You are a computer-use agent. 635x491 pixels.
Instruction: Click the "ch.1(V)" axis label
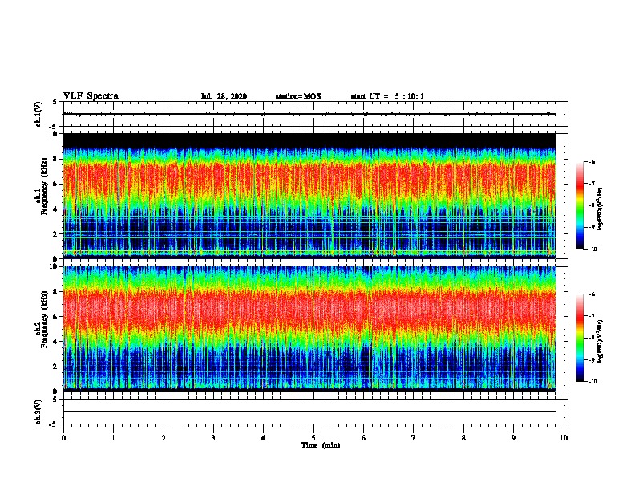[38, 114]
